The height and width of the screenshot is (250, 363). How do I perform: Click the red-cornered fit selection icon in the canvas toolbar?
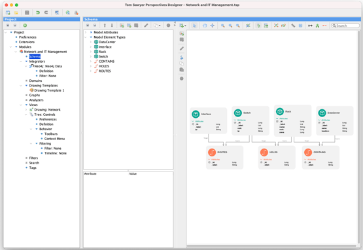(276, 26)
